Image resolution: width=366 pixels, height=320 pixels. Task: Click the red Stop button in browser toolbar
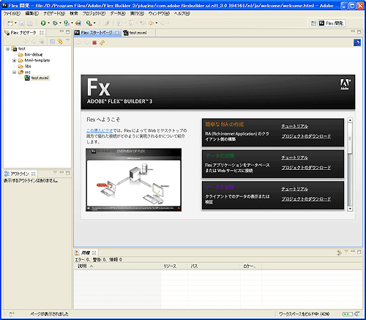click(94, 42)
